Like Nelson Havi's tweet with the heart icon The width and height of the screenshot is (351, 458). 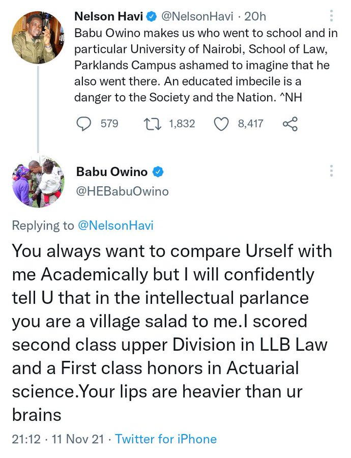click(x=221, y=124)
